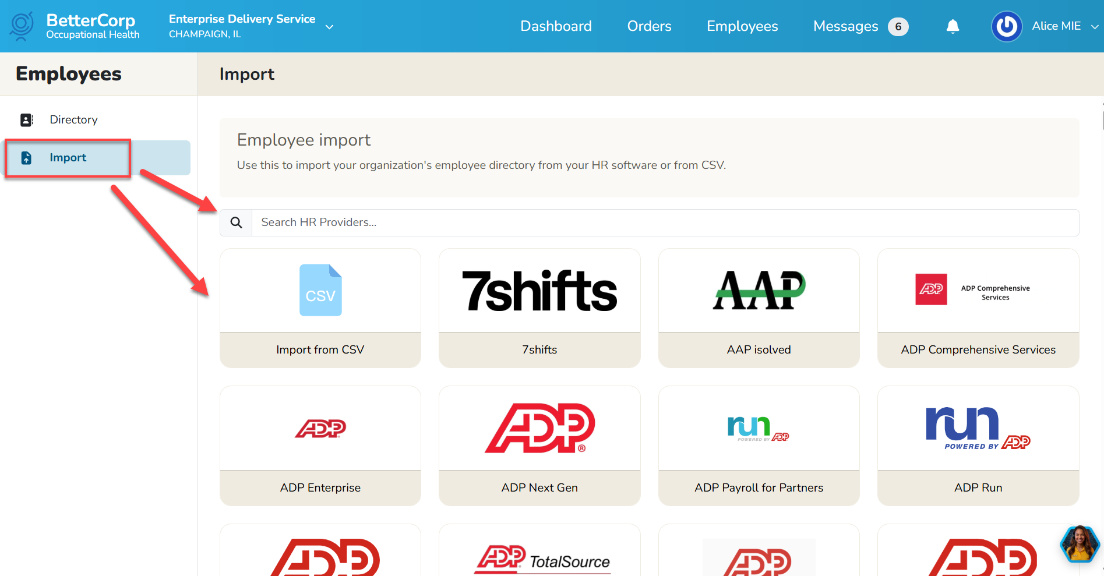Image resolution: width=1104 pixels, height=576 pixels.
Task: Select the AAP isolved provider label
Action: coord(759,349)
